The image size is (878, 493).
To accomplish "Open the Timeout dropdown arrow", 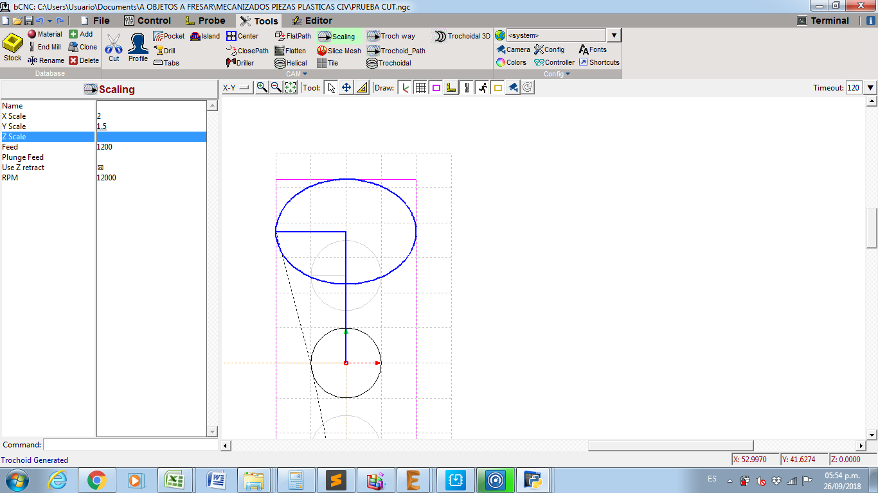I will [870, 88].
